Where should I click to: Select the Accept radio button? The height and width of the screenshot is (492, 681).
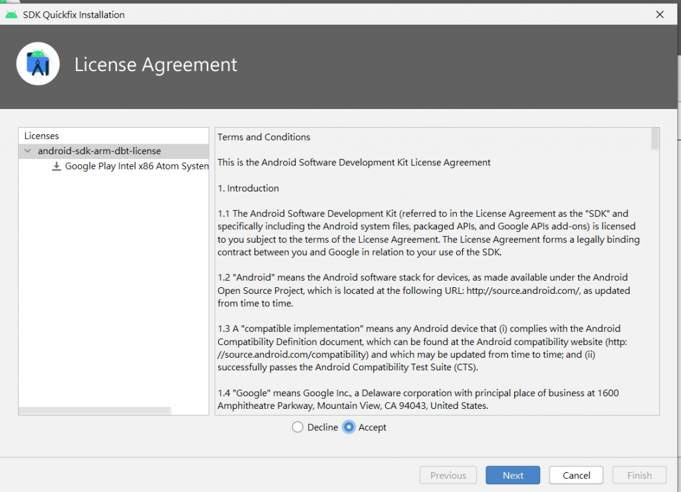(x=348, y=428)
